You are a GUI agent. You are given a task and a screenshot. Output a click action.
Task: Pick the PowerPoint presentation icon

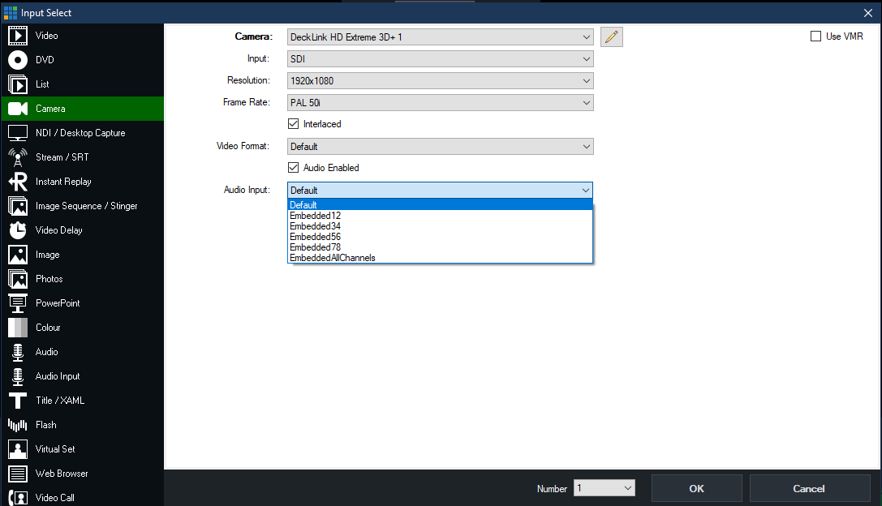[x=18, y=303]
